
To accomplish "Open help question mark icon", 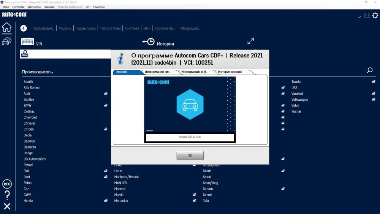I will tap(7, 195).
